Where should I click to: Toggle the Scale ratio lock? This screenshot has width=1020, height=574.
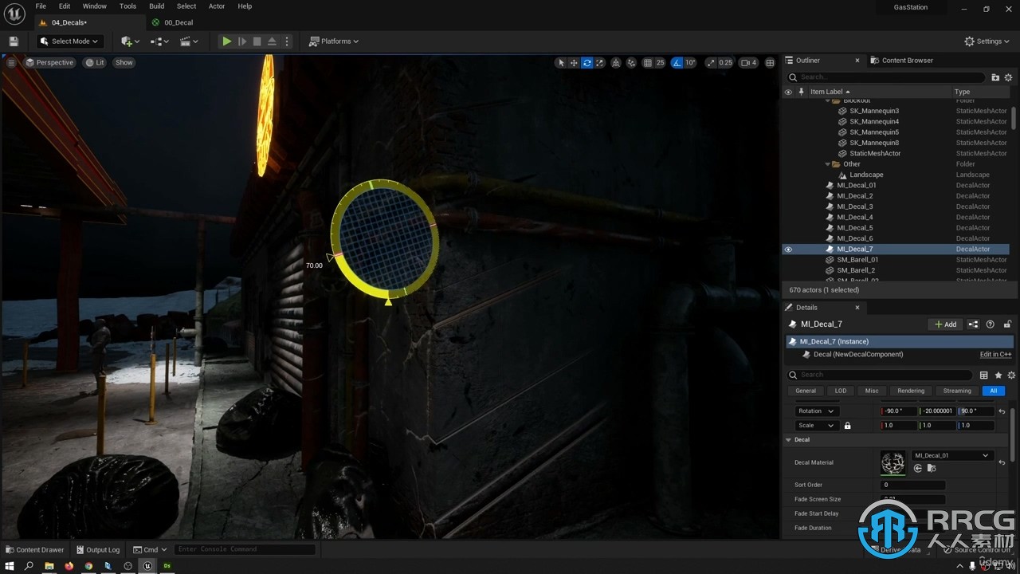click(x=847, y=426)
